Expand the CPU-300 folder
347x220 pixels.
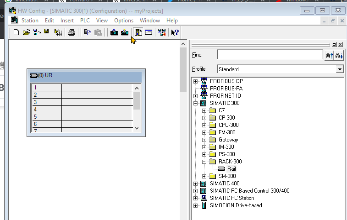[204, 125]
